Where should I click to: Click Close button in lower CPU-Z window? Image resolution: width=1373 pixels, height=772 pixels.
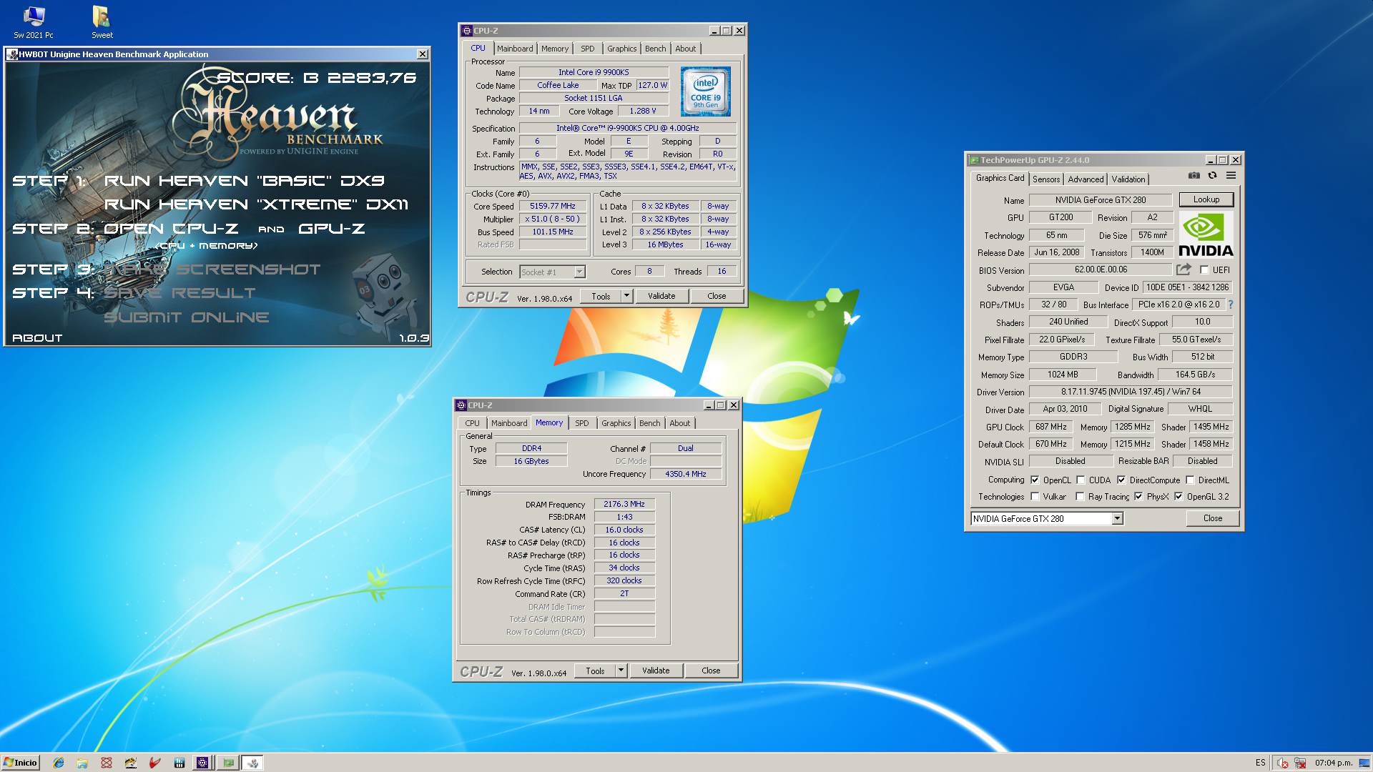(711, 670)
